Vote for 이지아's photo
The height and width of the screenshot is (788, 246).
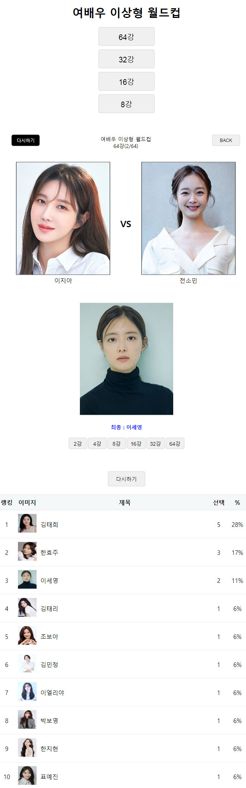click(x=63, y=218)
